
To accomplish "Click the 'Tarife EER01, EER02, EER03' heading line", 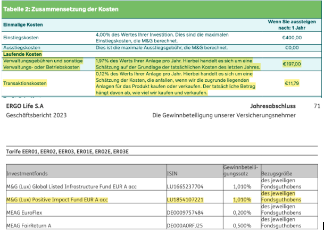I will pyautogui.click(x=68, y=152).
